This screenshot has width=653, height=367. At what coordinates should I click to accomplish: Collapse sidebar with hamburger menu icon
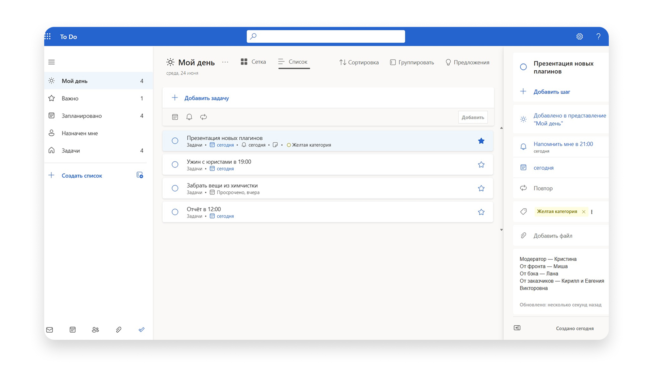(x=51, y=62)
